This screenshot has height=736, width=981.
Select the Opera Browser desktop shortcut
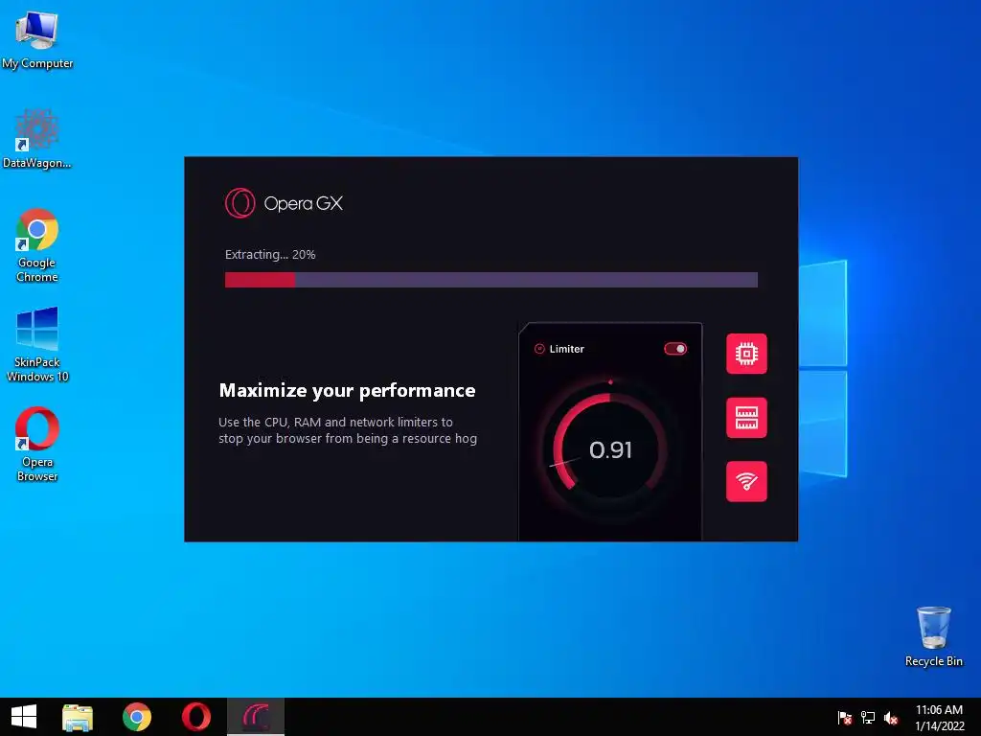[37, 445]
